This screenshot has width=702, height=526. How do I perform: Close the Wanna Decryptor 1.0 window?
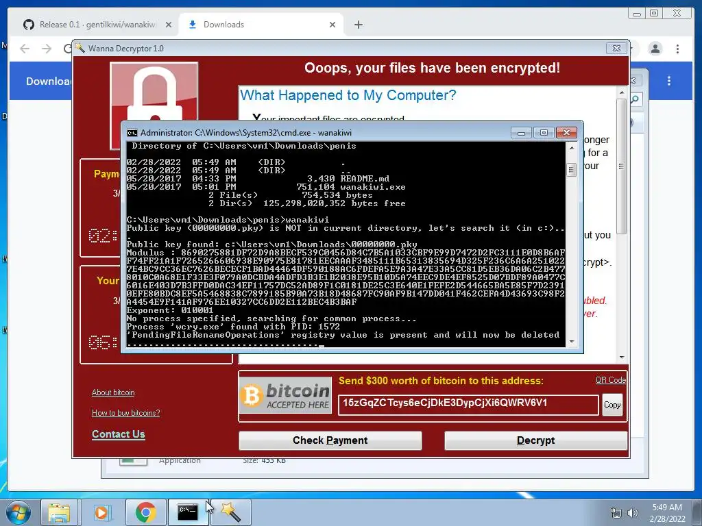[616, 48]
